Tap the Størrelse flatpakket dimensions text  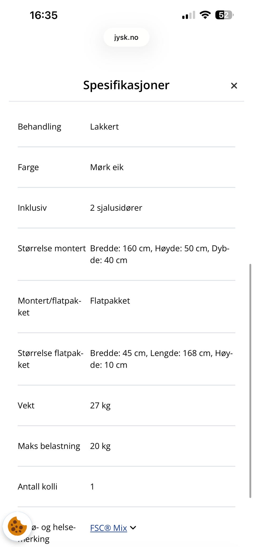pos(161,359)
